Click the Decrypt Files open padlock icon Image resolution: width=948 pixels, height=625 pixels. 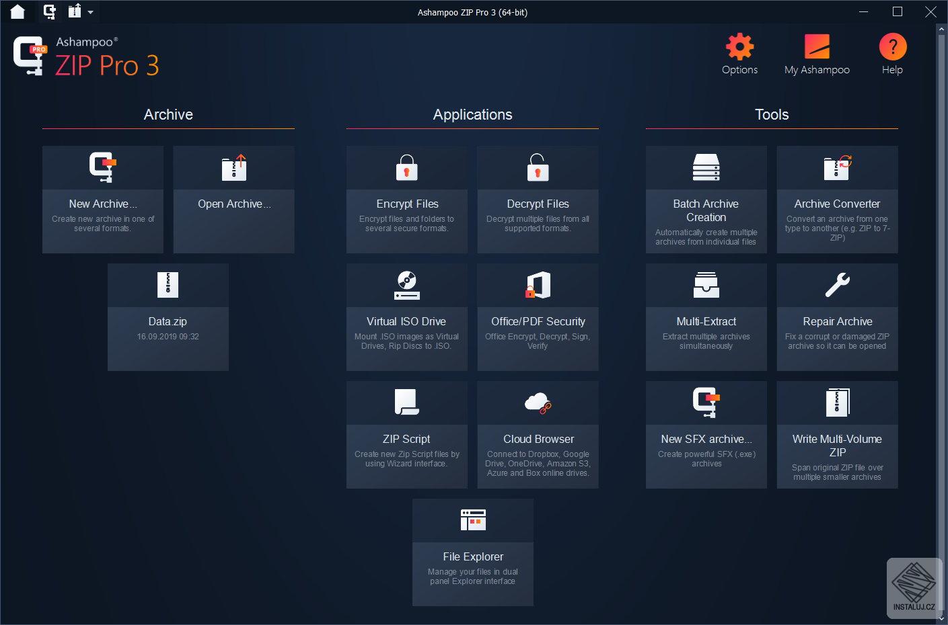pos(537,167)
